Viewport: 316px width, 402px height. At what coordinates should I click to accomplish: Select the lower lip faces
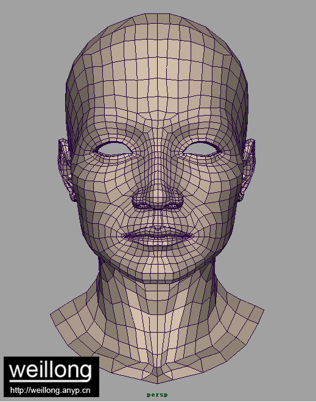(x=158, y=241)
